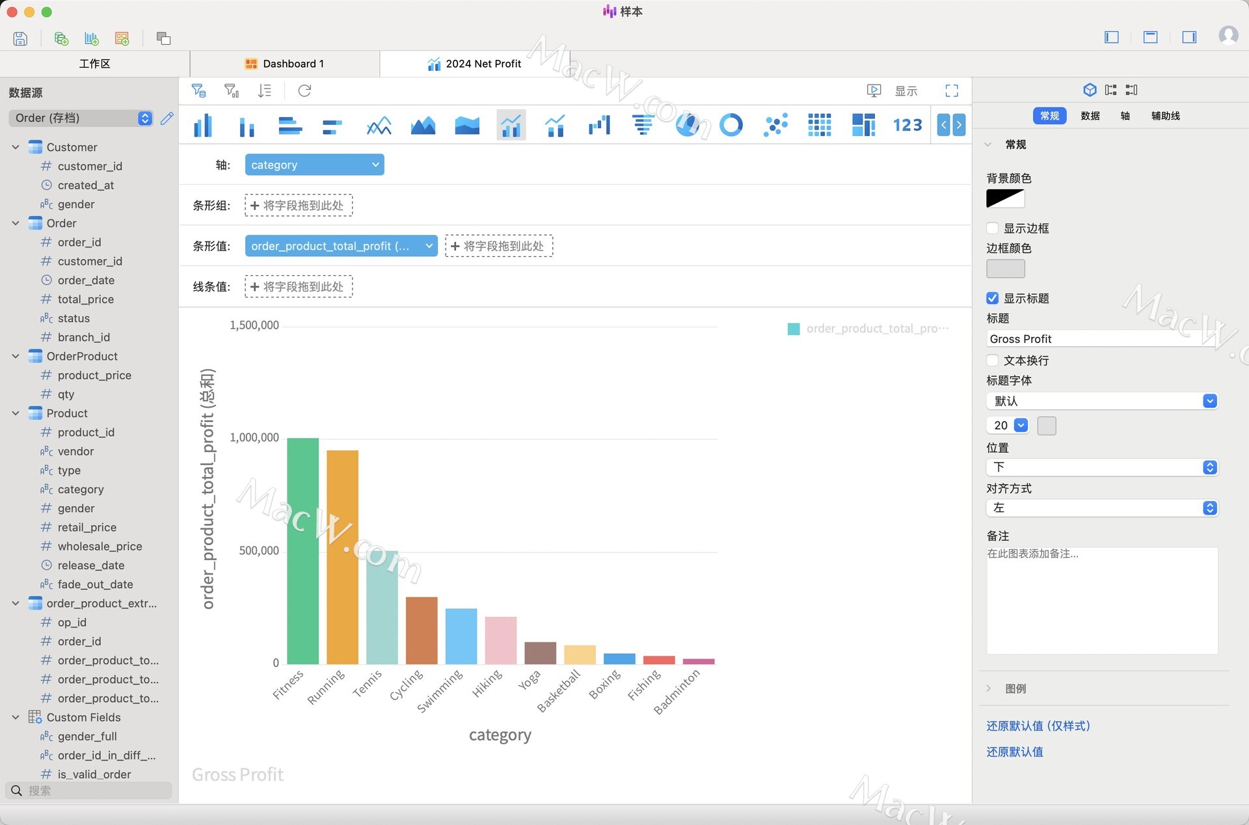The image size is (1249, 825).
Task: Expand the 图例 legend section
Action: tap(989, 688)
